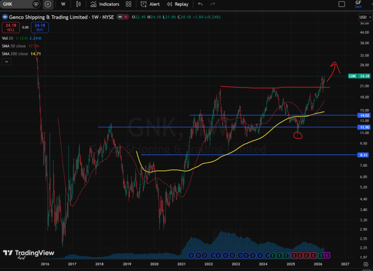373x271 pixels.
Task: Redo the last chart action
Action: [215, 4]
